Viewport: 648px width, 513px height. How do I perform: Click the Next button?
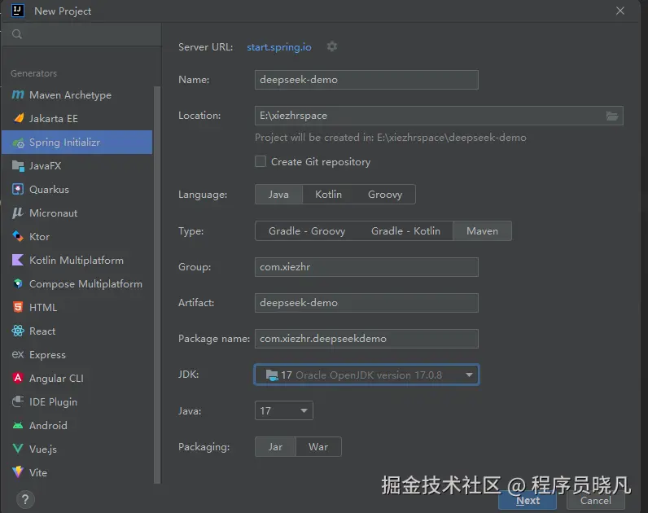(528, 500)
